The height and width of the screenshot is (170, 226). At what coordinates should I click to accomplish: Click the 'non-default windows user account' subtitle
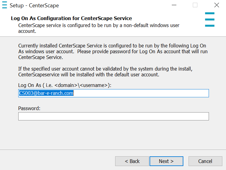pyautogui.click(x=99, y=28)
